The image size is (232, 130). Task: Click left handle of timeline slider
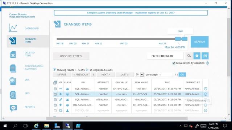[x=178, y=39]
